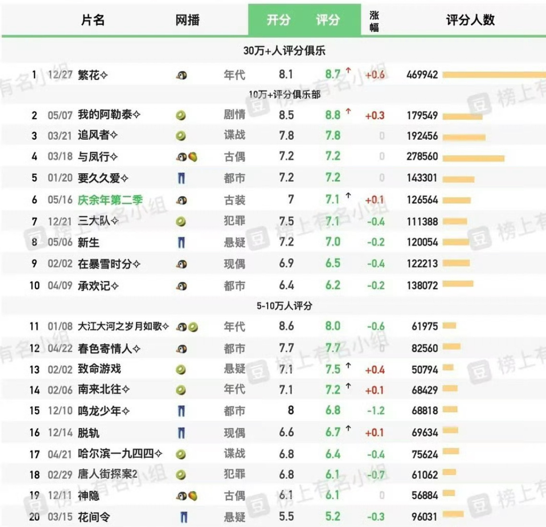Click the up arrow beside 我的阿勒泰 score 8.8

click(x=348, y=111)
